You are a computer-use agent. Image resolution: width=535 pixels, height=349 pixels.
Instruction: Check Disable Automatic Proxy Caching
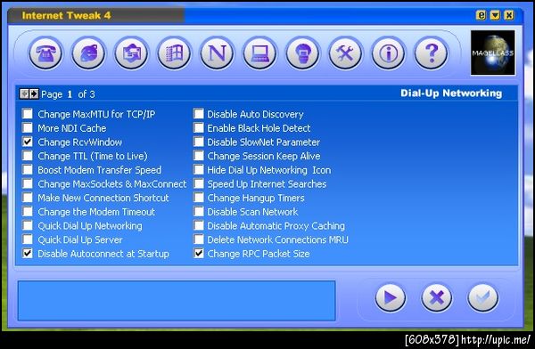pyautogui.click(x=199, y=225)
